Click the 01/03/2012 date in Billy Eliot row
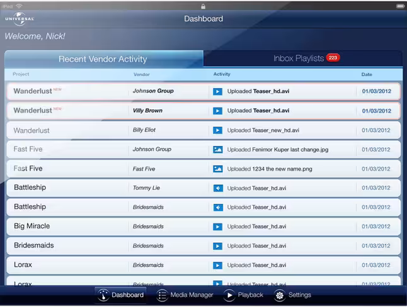 coord(376,130)
